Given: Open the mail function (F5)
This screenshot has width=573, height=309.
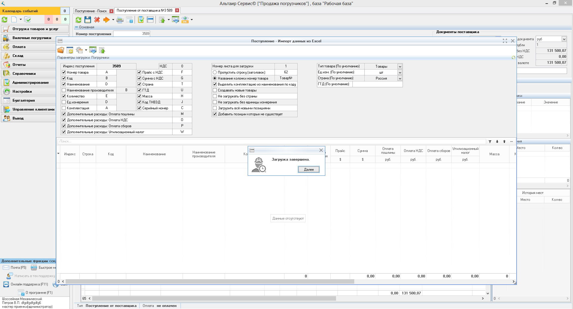Looking at the screenshot, I should click(x=15, y=268).
